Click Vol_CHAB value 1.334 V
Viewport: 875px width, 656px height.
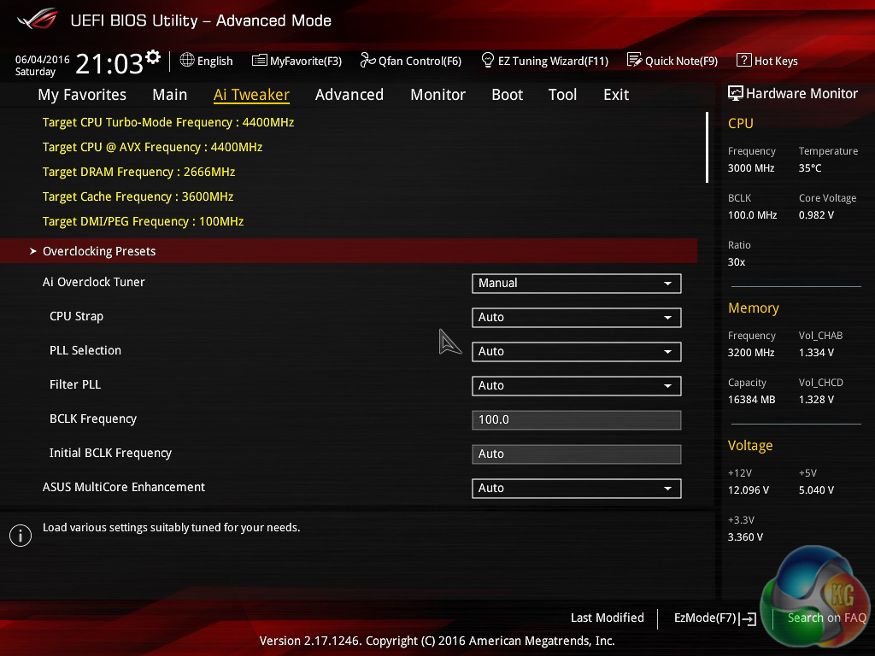tap(816, 353)
